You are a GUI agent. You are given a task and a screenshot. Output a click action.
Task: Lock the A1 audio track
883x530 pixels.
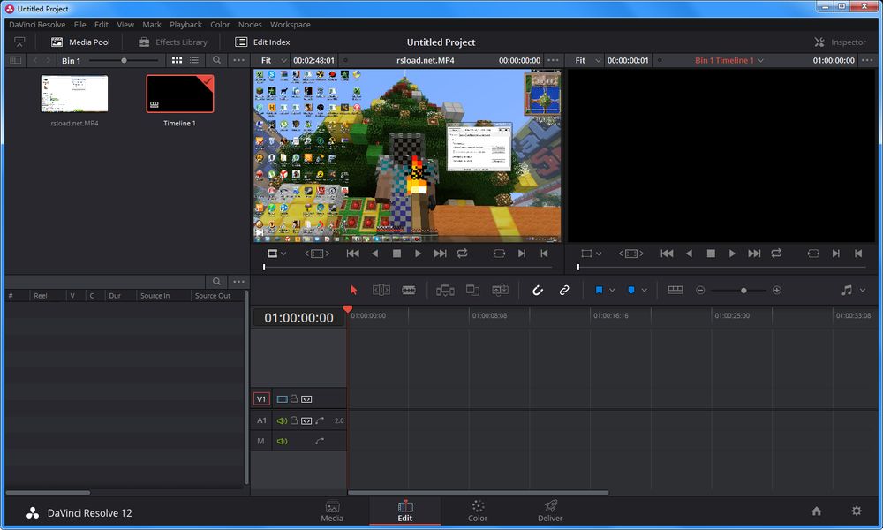click(294, 420)
